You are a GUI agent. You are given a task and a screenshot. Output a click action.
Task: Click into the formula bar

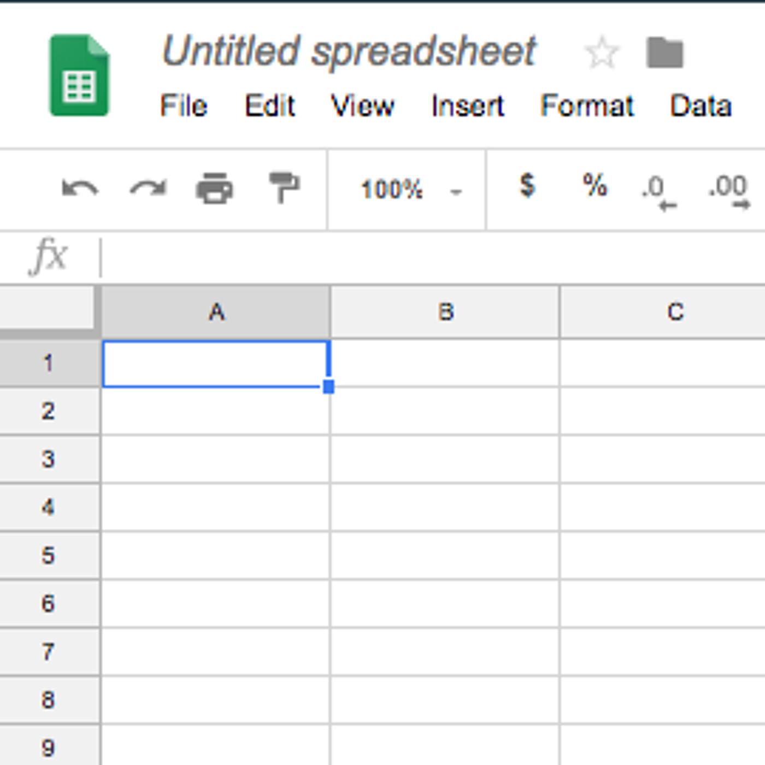432,257
